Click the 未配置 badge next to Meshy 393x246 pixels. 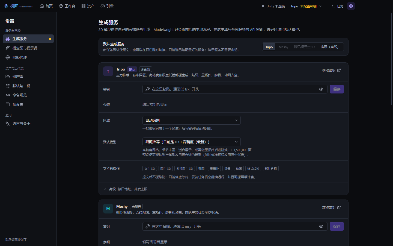(136, 207)
